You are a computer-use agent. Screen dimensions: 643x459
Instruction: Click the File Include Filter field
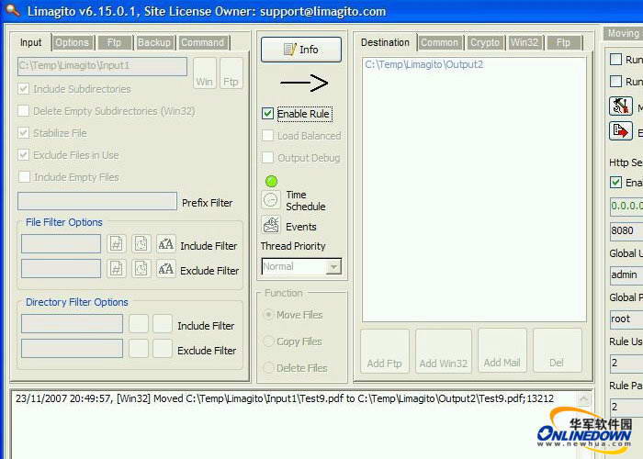tap(61, 244)
